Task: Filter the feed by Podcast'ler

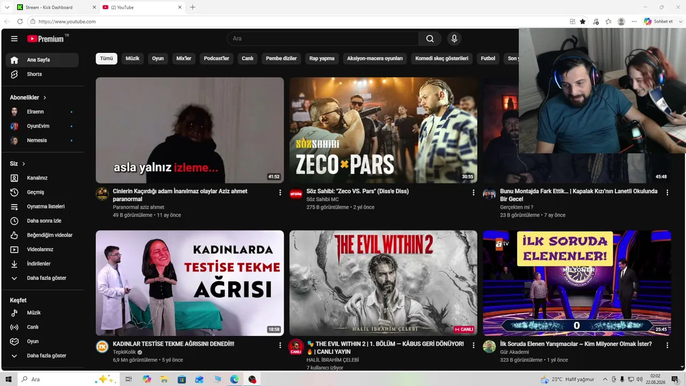Action: (x=217, y=58)
